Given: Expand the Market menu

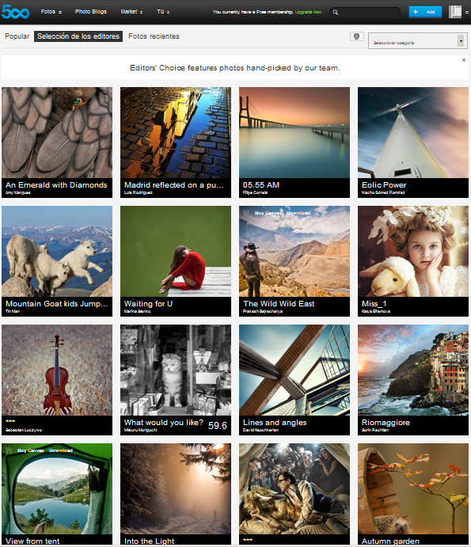Looking at the screenshot, I should [131, 12].
